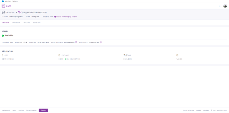Viewport: 229px width, 113px height.
Task: Click the postgresql-silhouetted-53958 datastore name
Action: pos(34,12)
